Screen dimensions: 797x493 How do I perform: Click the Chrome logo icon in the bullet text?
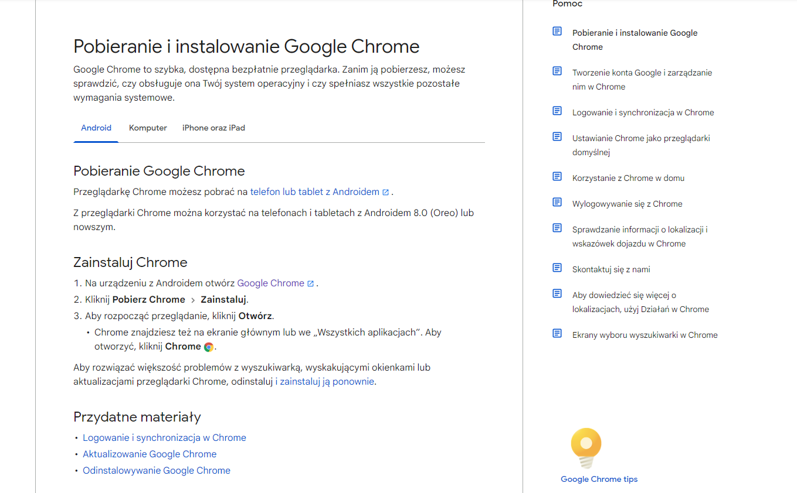[209, 347]
